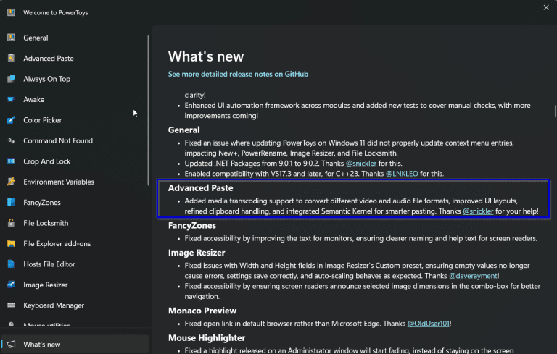557x354 pixels.
Task: Click the release notes vertical scrollbar thumb
Action: point(556,111)
